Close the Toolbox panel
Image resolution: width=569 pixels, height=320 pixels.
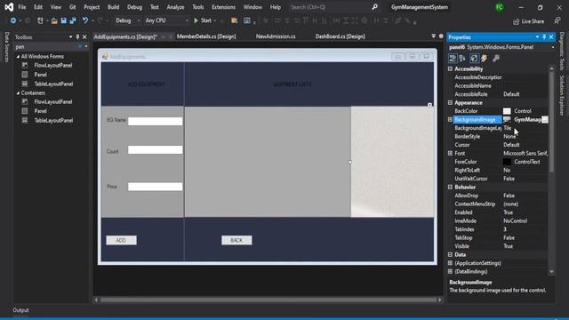(x=84, y=37)
